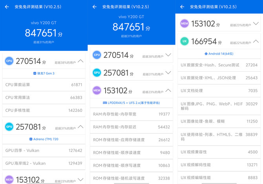263x184 pixels.
Task: Tap the 超越22%的用户 label
Action: [241, 43]
